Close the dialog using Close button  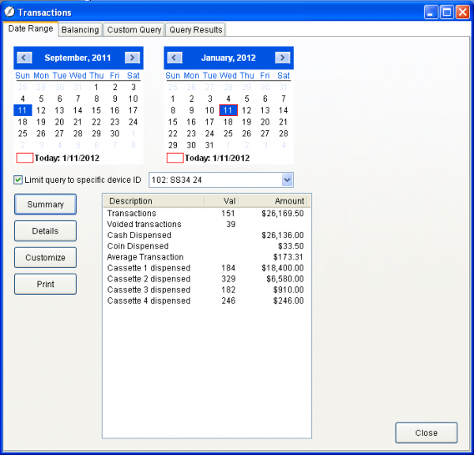426,433
